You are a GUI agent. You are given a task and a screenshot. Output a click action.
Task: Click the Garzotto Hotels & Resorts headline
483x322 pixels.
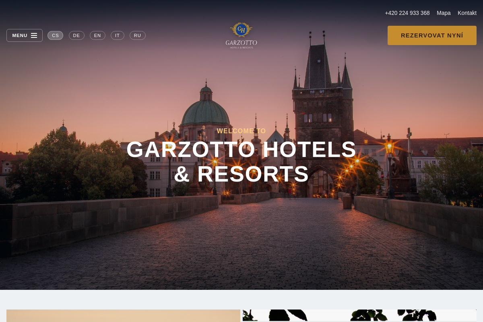click(242, 161)
